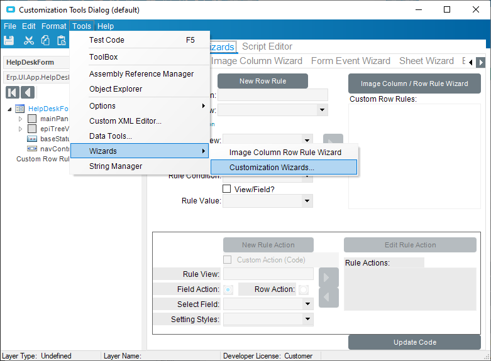491x361 pixels.
Task: Click the Rule View input field
Action: (x=268, y=274)
